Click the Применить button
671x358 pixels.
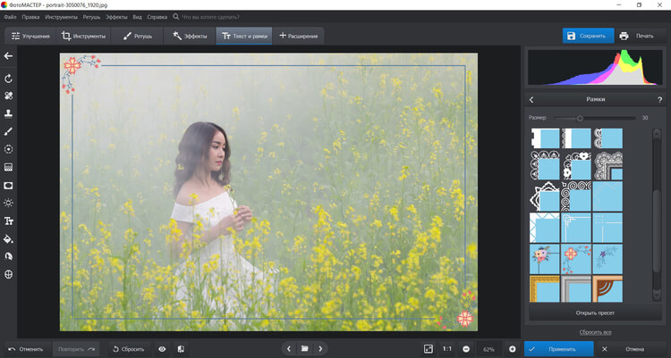pos(556,348)
